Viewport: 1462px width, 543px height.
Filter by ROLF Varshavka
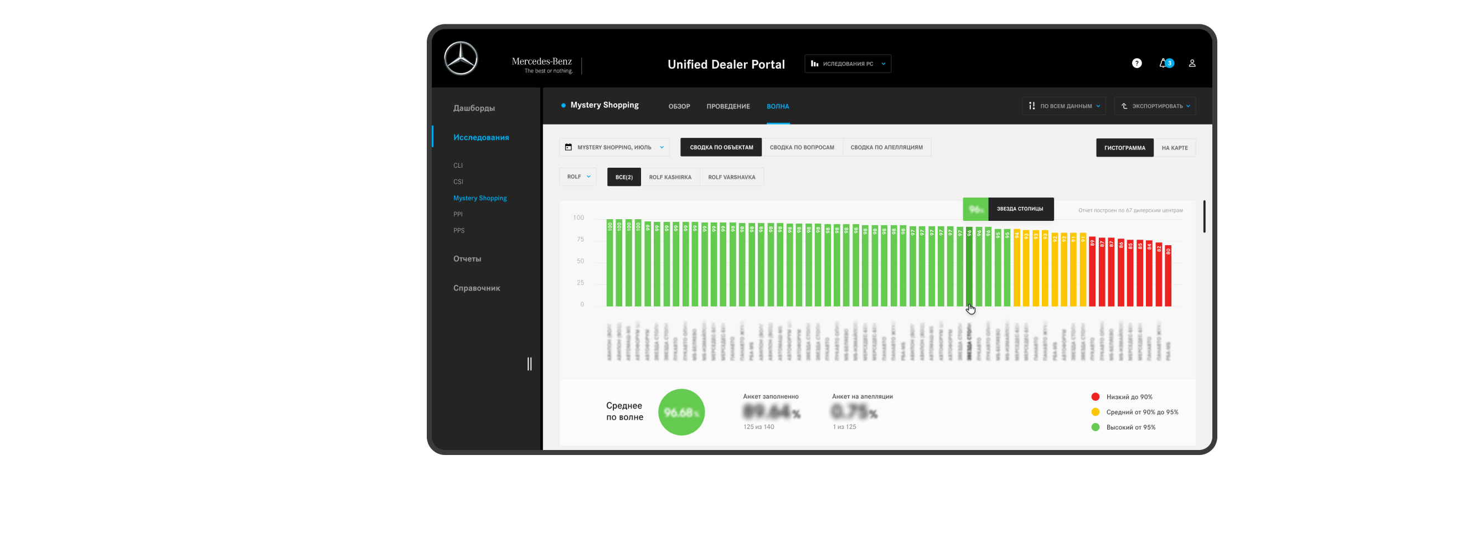pos(731,177)
